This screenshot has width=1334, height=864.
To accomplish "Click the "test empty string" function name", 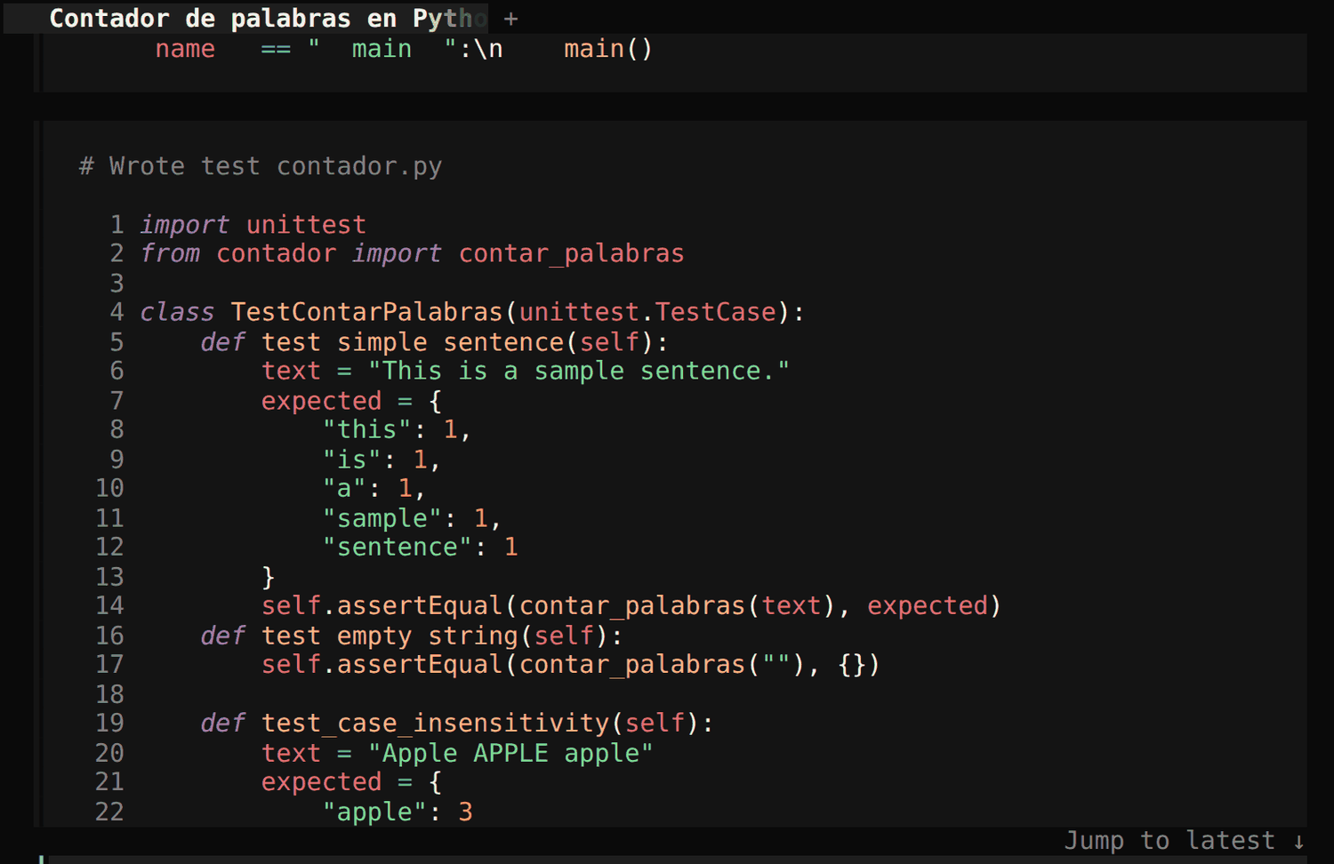I will click(x=390, y=636).
